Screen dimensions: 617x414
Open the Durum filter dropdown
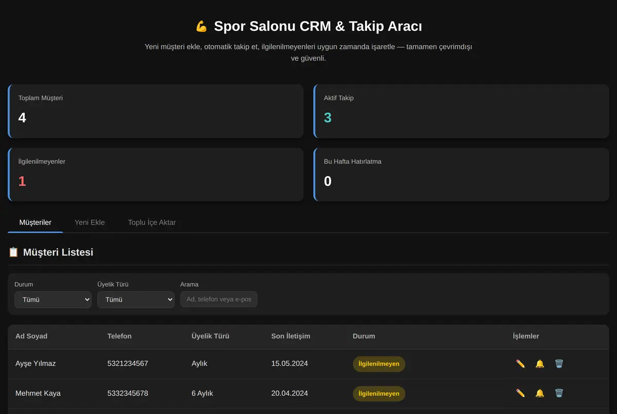[x=53, y=299]
